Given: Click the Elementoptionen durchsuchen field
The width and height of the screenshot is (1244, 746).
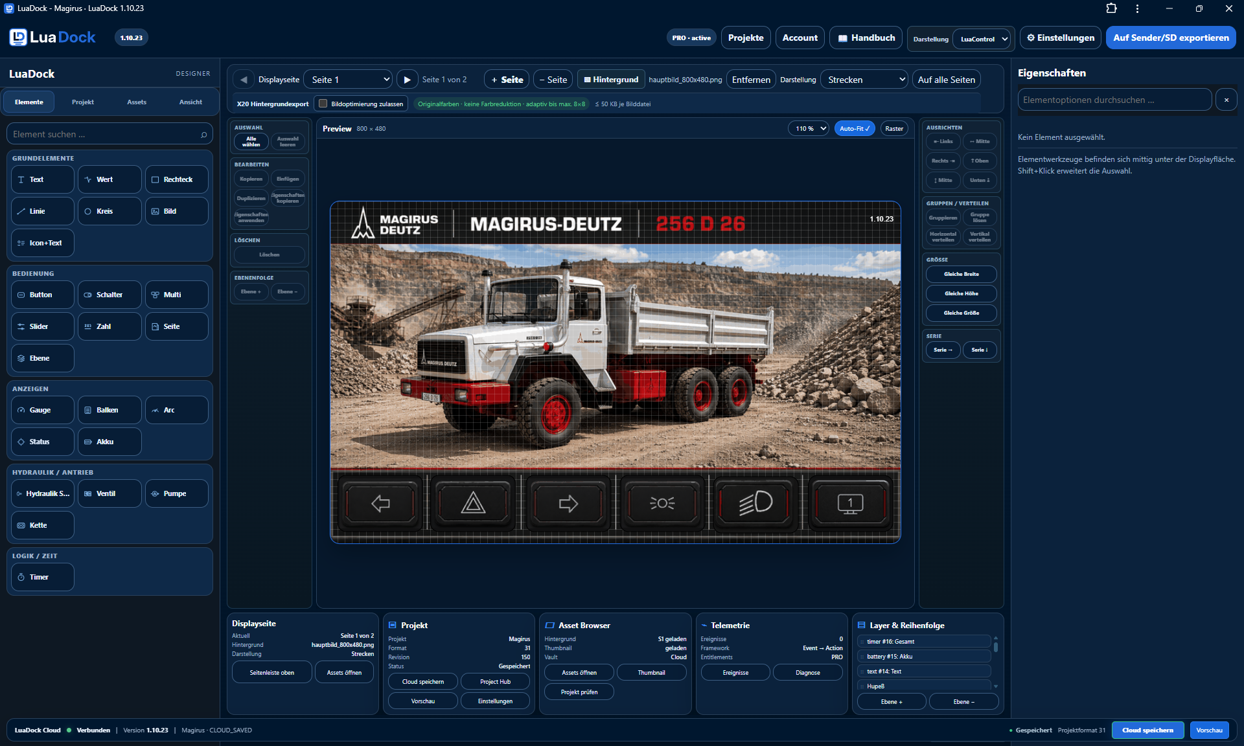Looking at the screenshot, I should tap(1114, 100).
